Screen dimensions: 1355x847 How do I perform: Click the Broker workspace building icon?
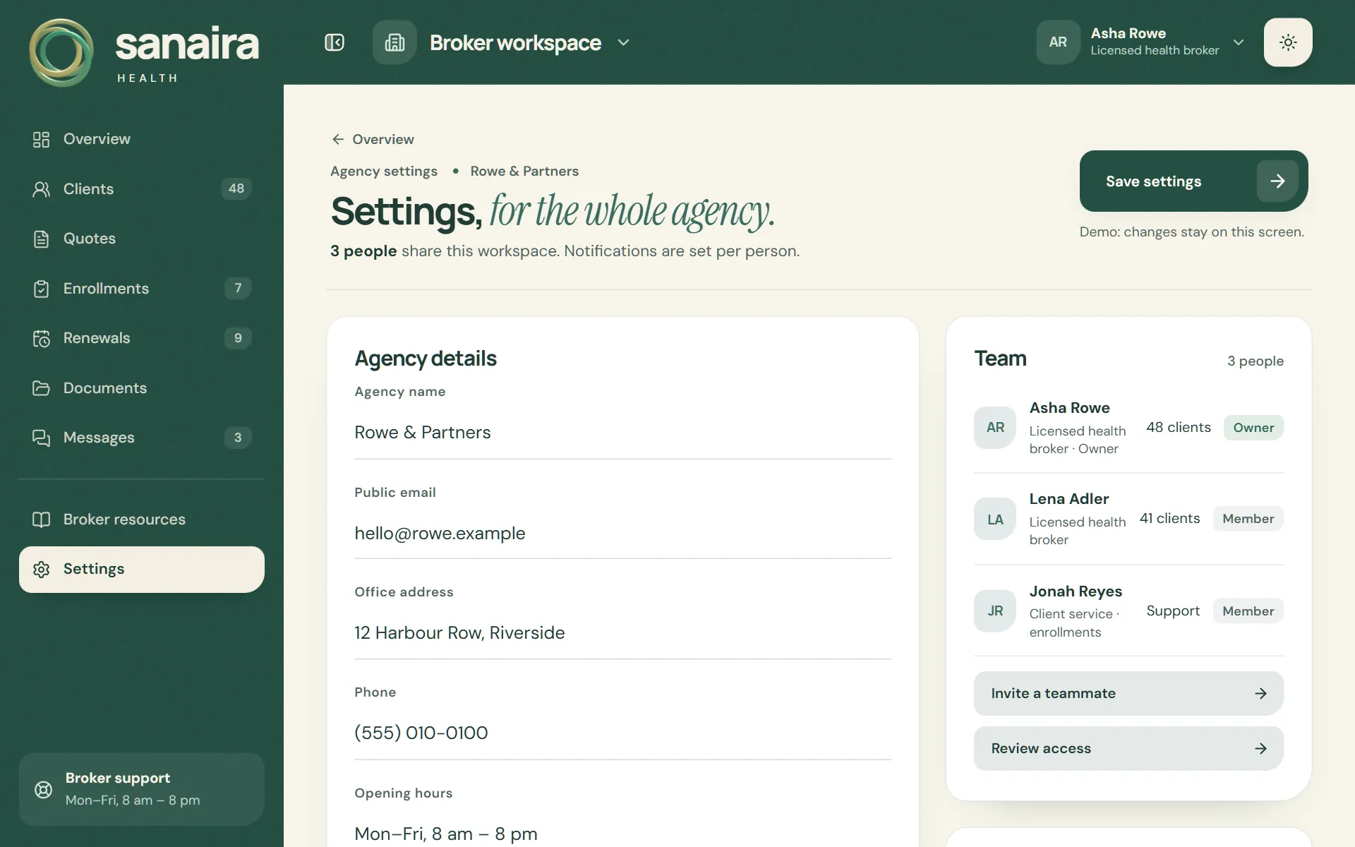(x=395, y=42)
